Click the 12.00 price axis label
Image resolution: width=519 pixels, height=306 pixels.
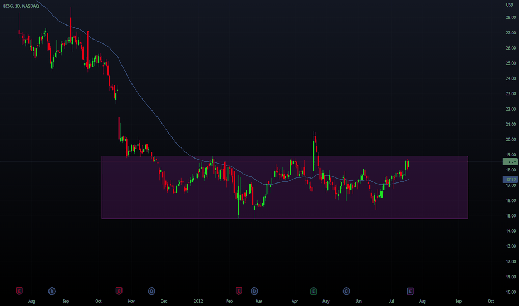(511, 261)
